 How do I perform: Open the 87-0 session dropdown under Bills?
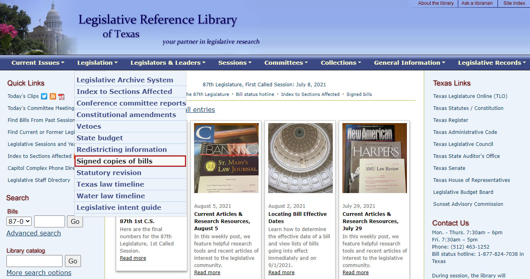[19, 221]
